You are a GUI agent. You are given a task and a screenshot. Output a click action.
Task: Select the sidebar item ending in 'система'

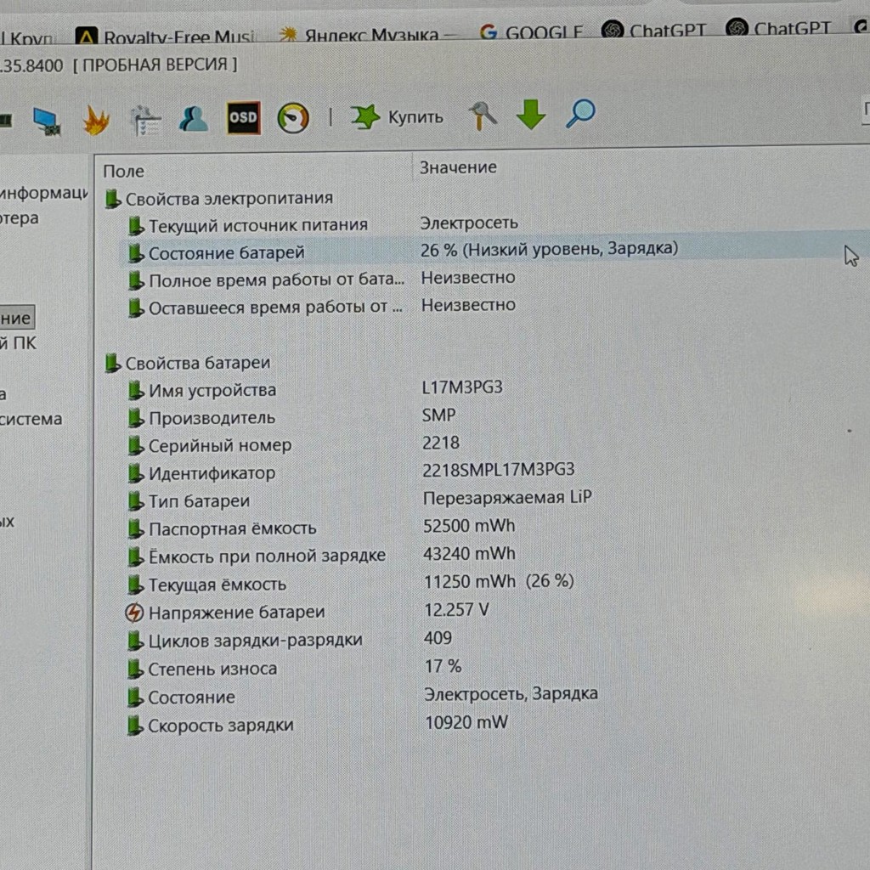point(31,418)
